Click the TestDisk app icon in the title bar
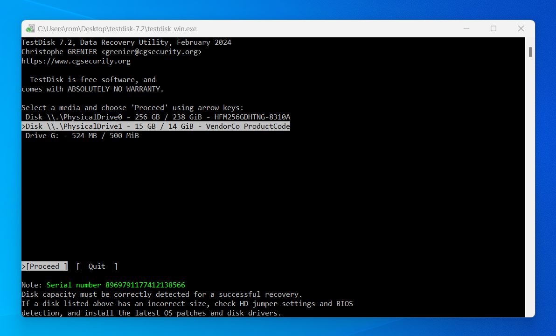This screenshot has height=336, width=556. (30, 28)
